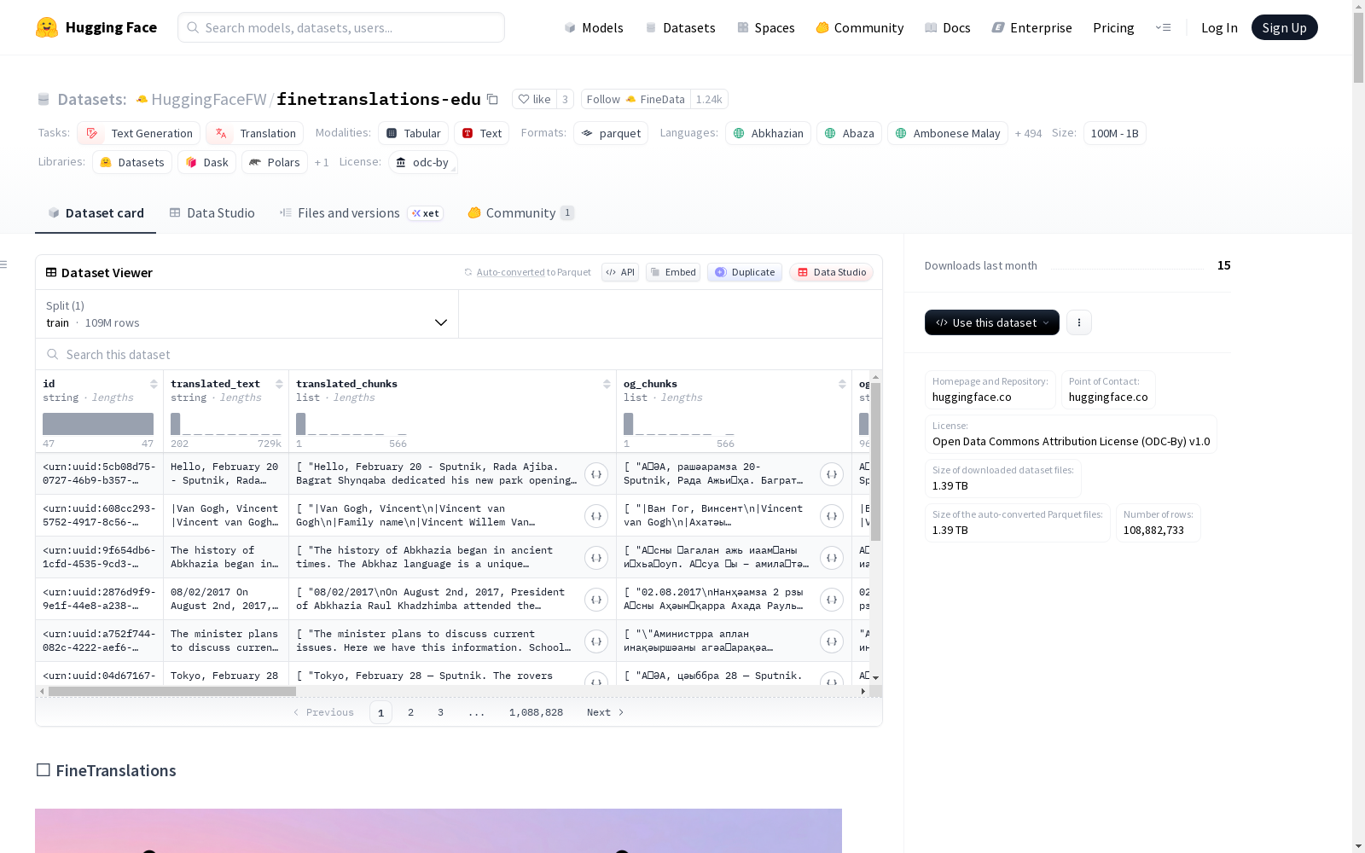Expand the Split train dropdown
This screenshot has height=853, width=1365.
coord(247,314)
